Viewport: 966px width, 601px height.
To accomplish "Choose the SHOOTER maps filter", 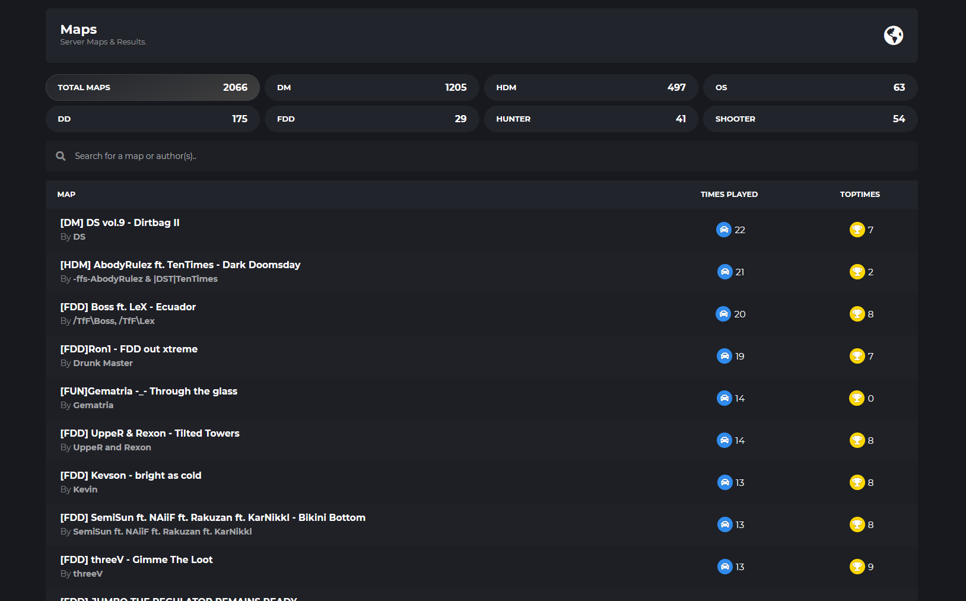I will [x=811, y=119].
